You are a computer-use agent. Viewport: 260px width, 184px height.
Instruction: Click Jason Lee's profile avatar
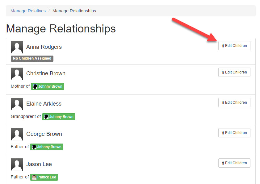point(17,165)
